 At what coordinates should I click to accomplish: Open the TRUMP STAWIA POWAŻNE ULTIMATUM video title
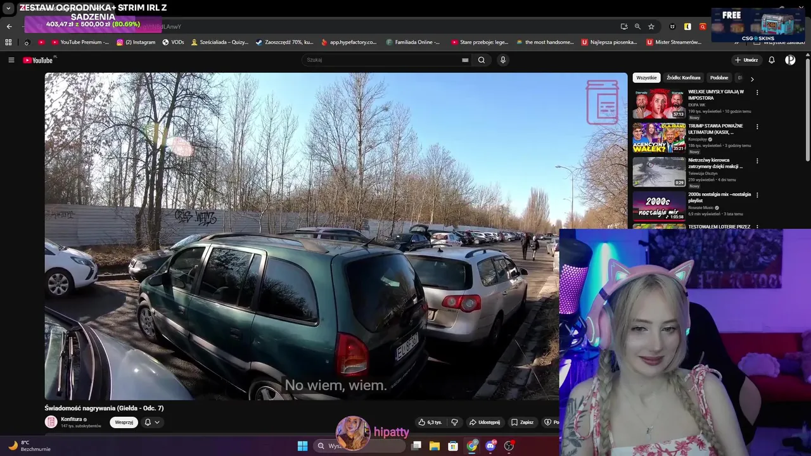(x=715, y=129)
